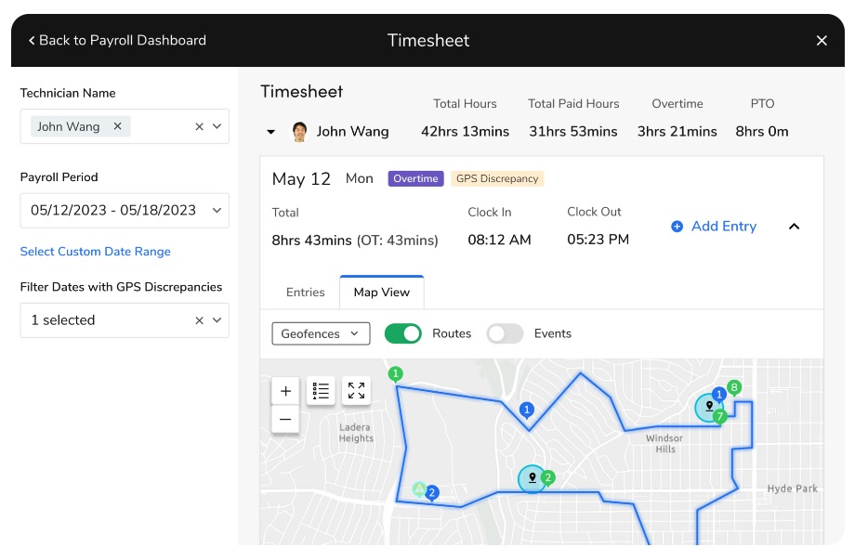Add a new entry for May 12
The height and width of the screenshot is (560, 868).
(x=714, y=227)
